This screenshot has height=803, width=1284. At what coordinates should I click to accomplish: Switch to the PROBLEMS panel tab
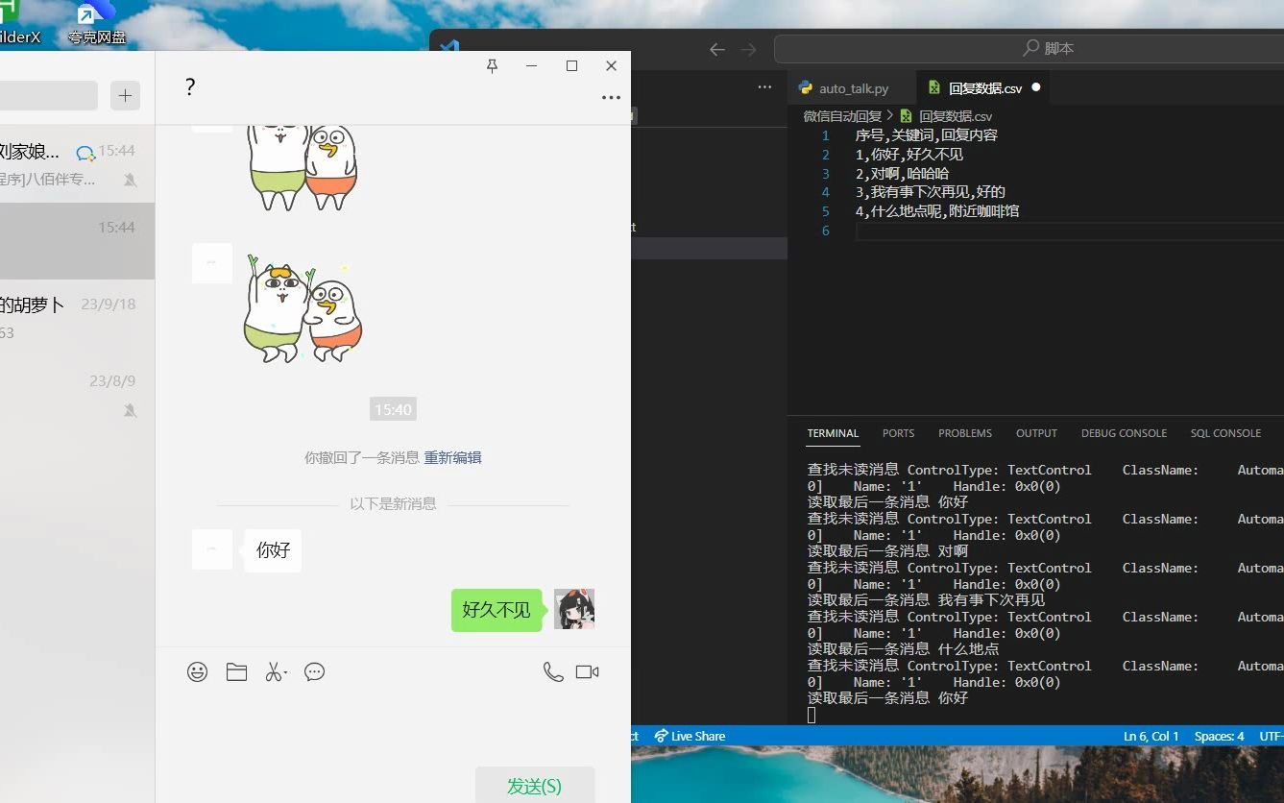[x=964, y=433]
